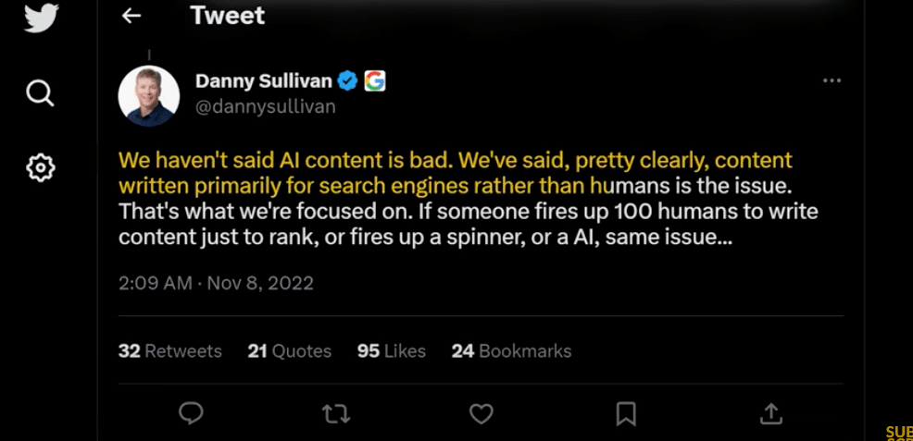The height and width of the screenshot is (441, 913).
Task: Open Danny Sullivan's profile picture
Action: tap(148, 96)
